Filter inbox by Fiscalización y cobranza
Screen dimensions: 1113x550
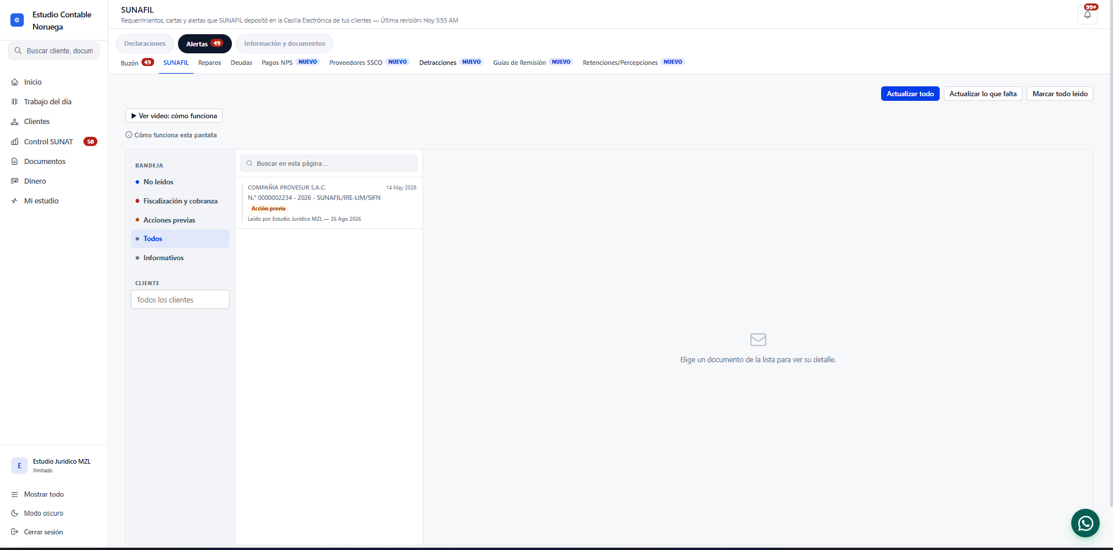click(180, 201)
